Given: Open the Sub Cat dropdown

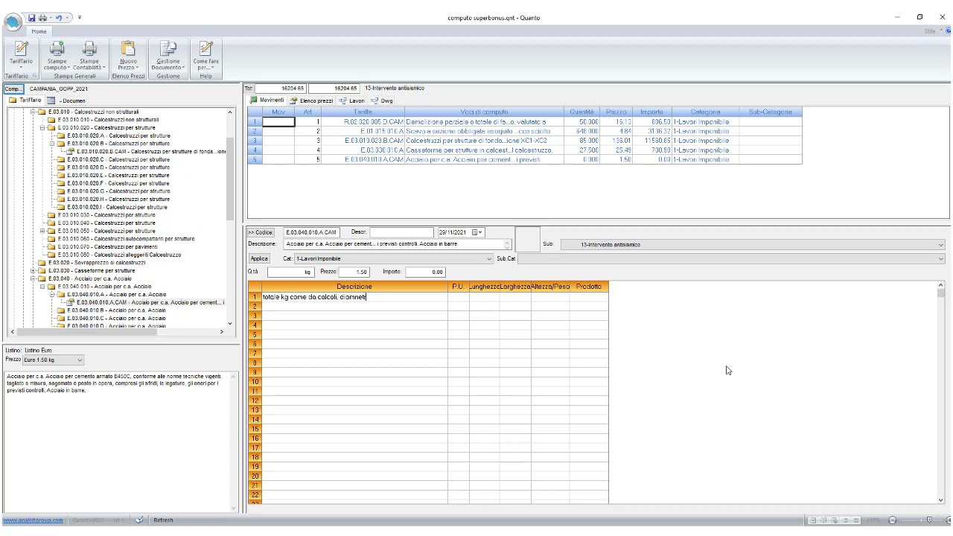Looking at the screenshot, I should click(731, 258).
